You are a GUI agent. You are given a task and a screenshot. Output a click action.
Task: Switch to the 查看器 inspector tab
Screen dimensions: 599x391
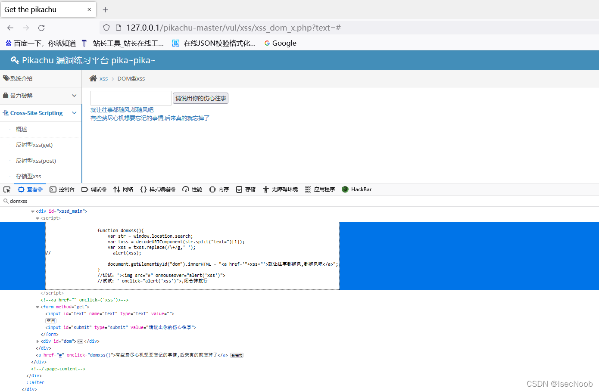pyautogui.click(x=30, y=189)
